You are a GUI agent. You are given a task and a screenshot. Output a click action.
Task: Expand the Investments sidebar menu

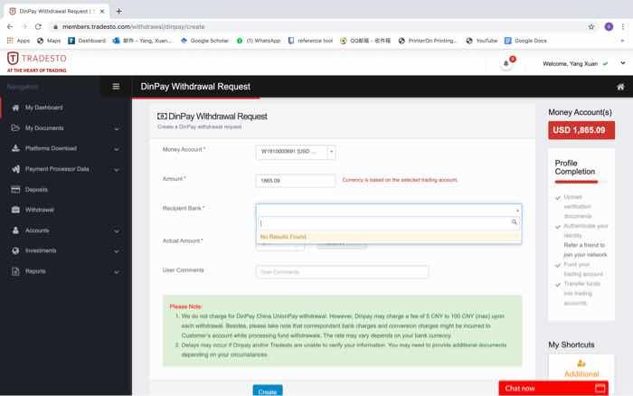66,250
